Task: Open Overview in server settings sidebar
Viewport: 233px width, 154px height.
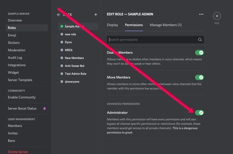Action: [15, 20]
